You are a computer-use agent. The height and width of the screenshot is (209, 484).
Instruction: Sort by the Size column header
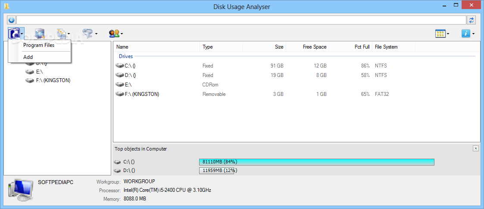tap(265, 47)
